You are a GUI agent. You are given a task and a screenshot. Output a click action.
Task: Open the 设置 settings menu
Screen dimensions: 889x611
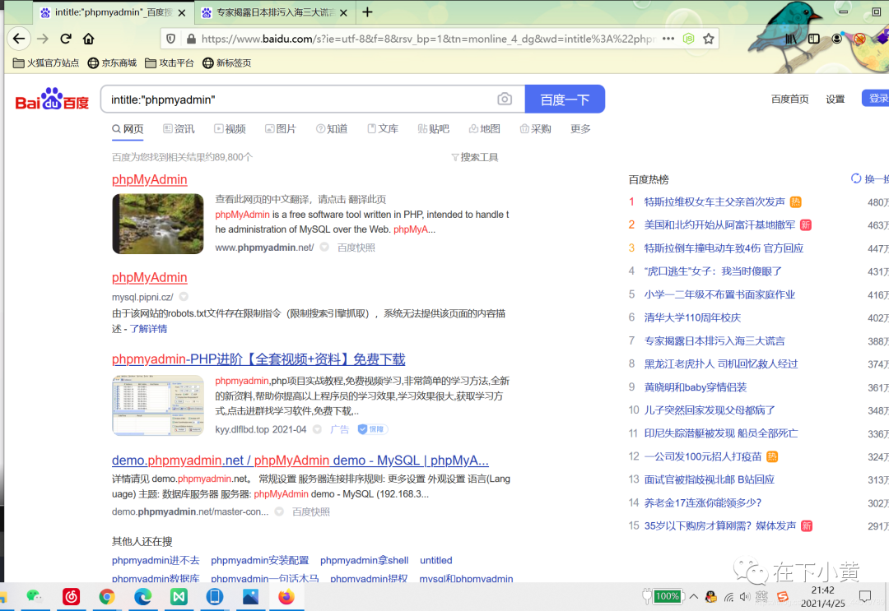point(835,100)
